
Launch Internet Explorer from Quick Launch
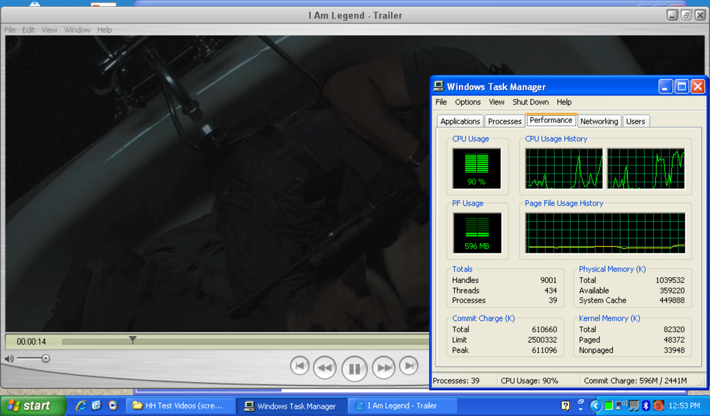pyautogui.click(x=81, y=406)
